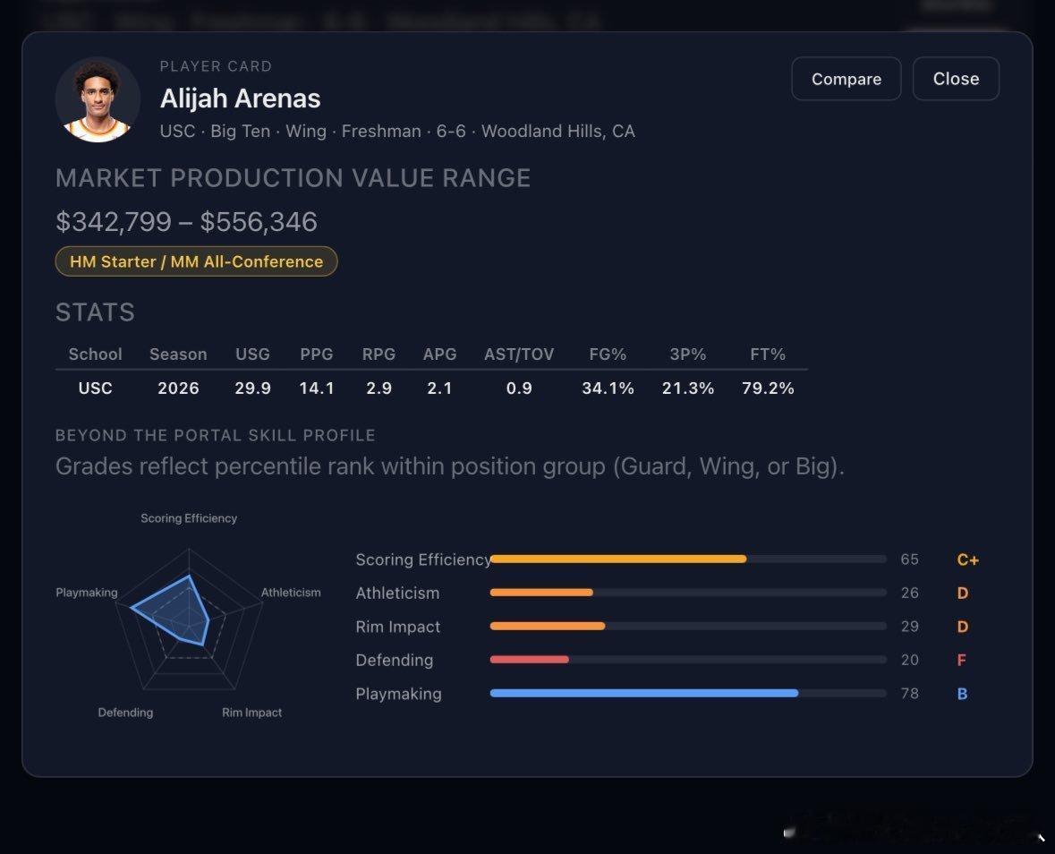The image size is (1055, 854).
Task: Select the Rim Impact radar axis label
Action: coord(251,712)
